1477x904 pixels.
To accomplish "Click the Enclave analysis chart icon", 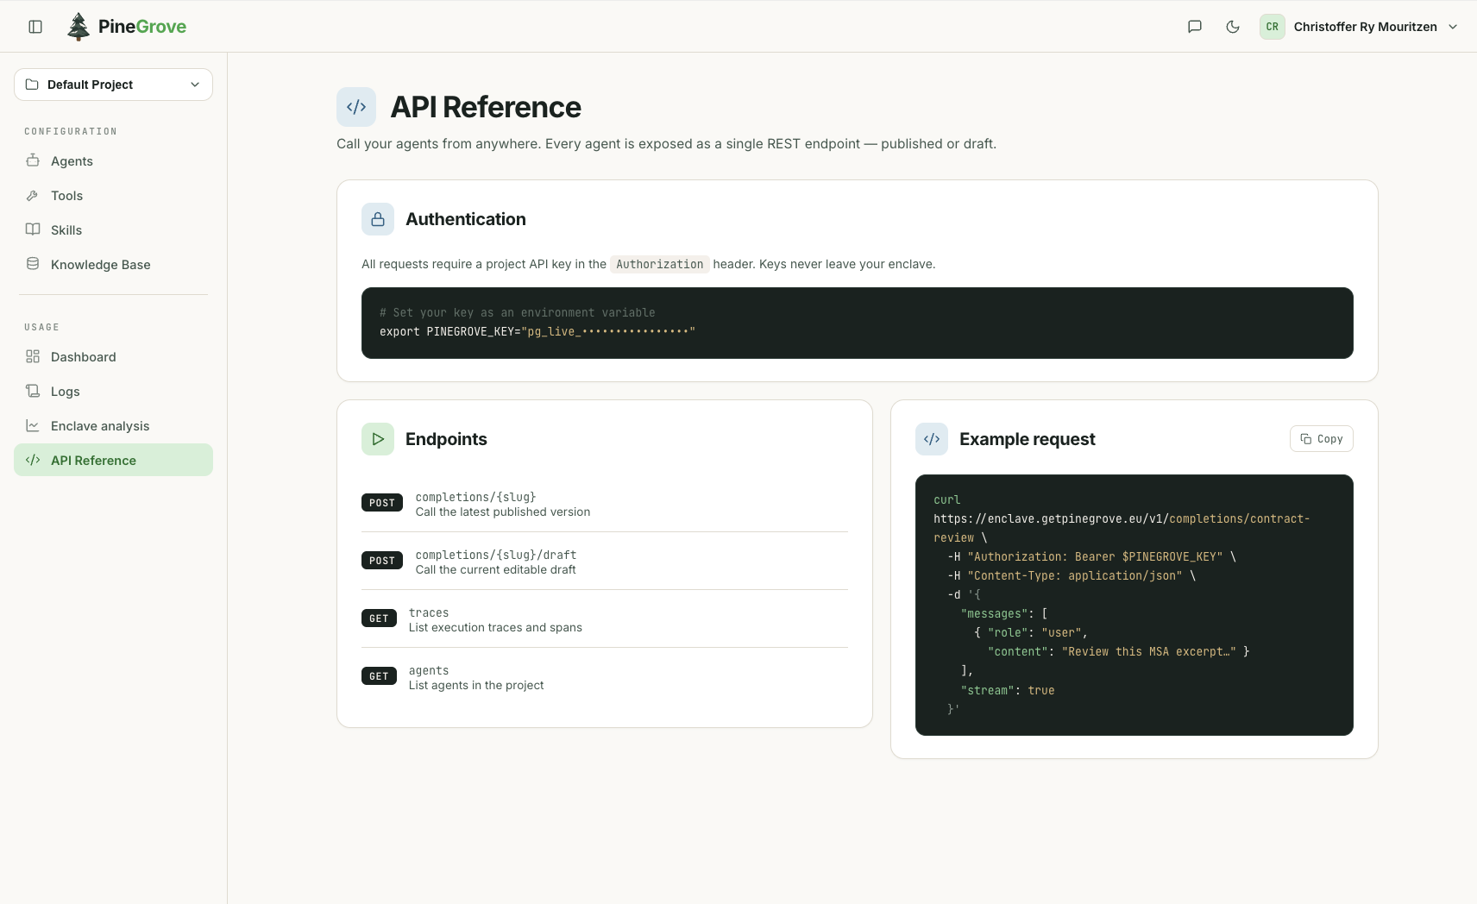I will coord(33,425).
